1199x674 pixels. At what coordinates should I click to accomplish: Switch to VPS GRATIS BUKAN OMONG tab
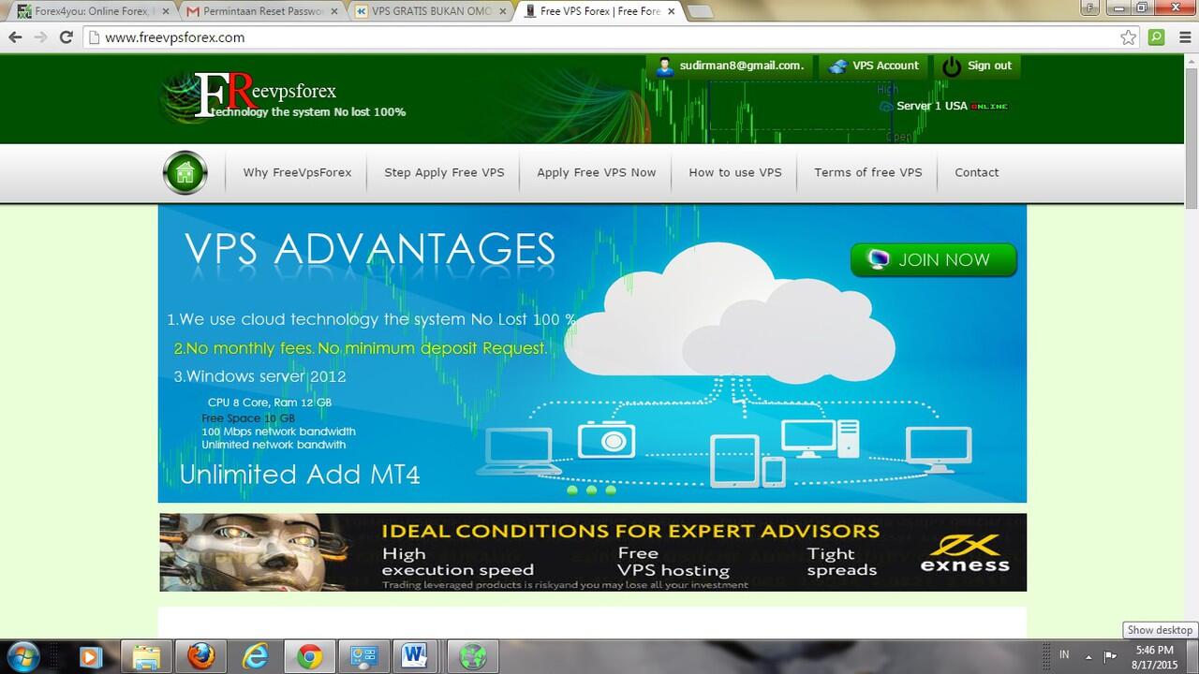point(428,11)
